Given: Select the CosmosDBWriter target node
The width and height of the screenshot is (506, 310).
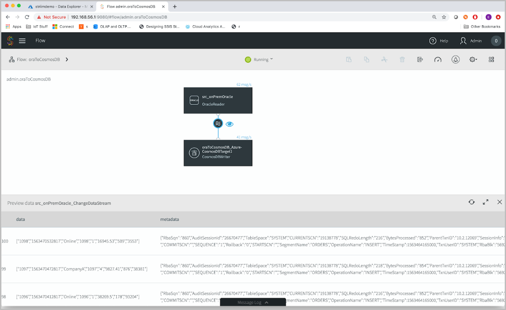Looking at the screenshot, I should (x=218, y=152).
